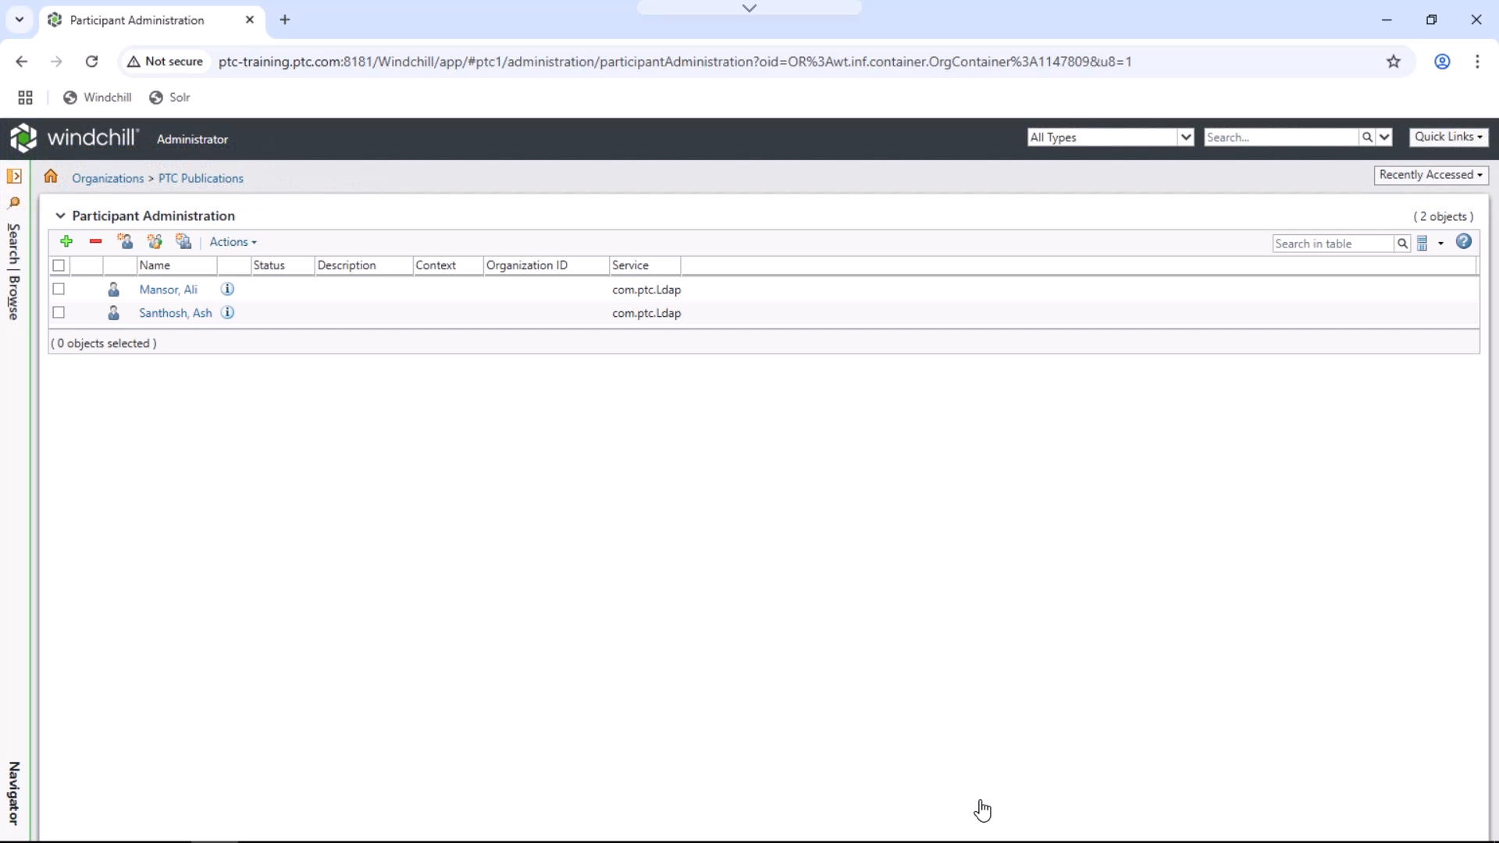Open the Recently Accessed dropdown
The height and width of the screenshot is (843, 1499).
(x=1430, y=175)
